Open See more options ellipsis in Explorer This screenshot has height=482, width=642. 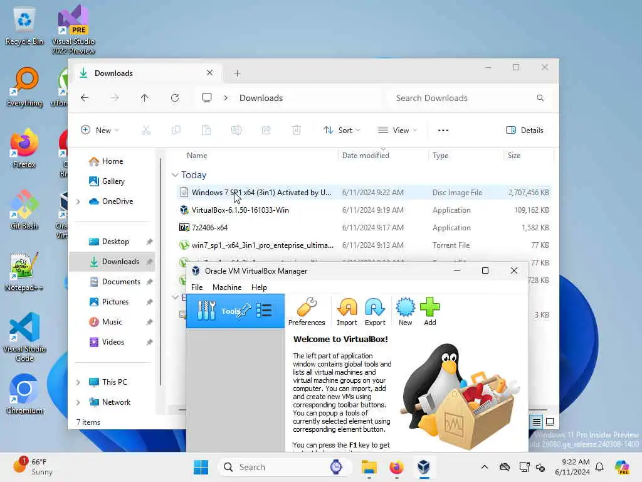[443, 131]
